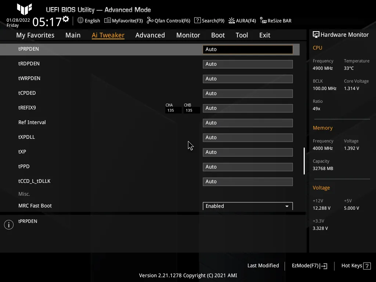376x282 pixels.
Task: Open Qfan Control fan icon
Action: click(150, 21)
